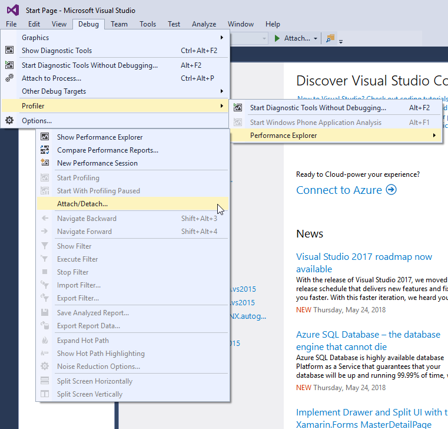Open the Help menu

[273, 24]
